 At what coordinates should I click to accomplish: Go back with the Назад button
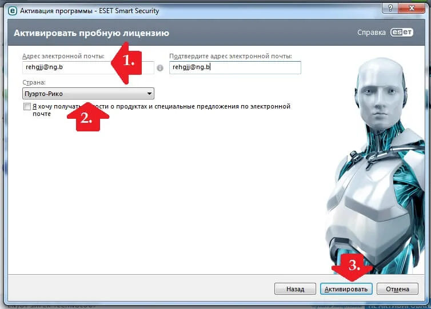[295, 289]
